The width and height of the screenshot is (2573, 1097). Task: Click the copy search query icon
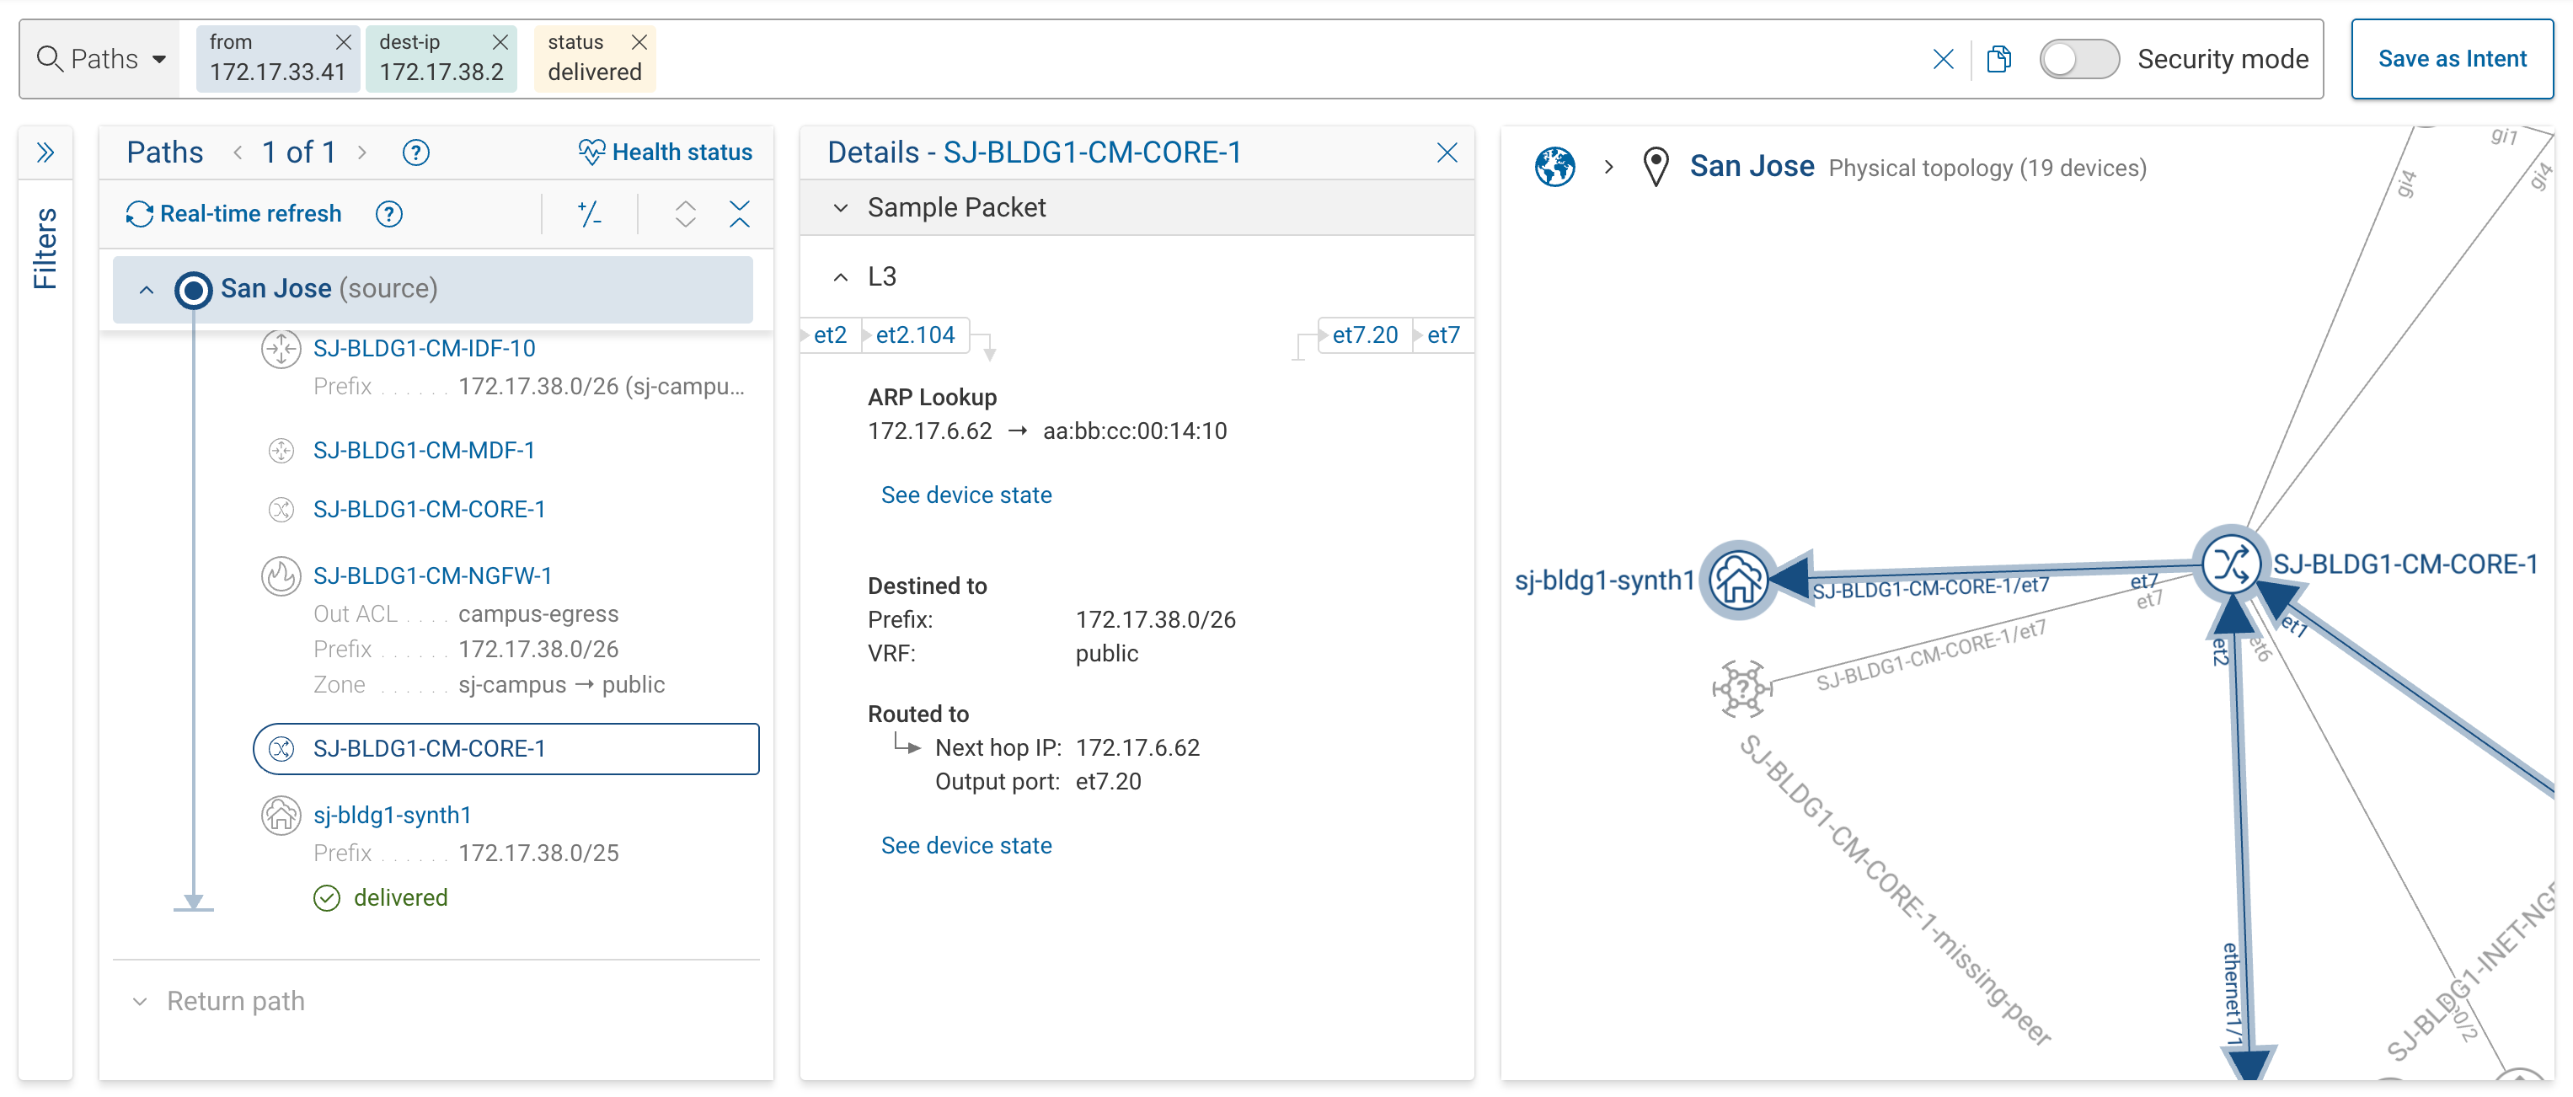[1998, 59]
